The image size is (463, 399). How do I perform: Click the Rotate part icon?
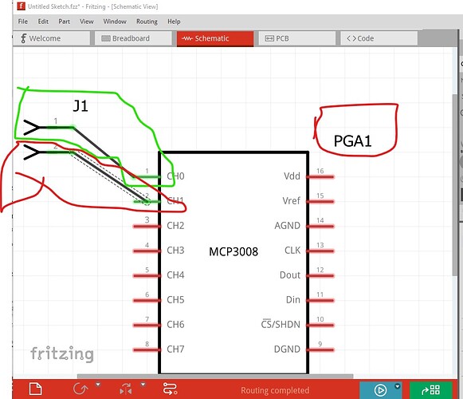point(80,389)
